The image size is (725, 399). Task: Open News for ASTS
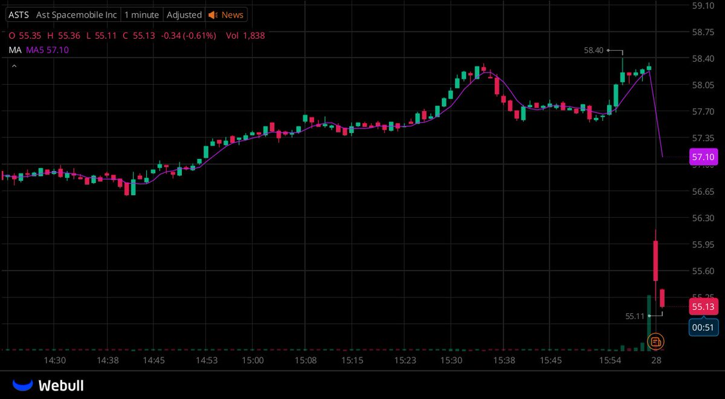click(233, 15)
